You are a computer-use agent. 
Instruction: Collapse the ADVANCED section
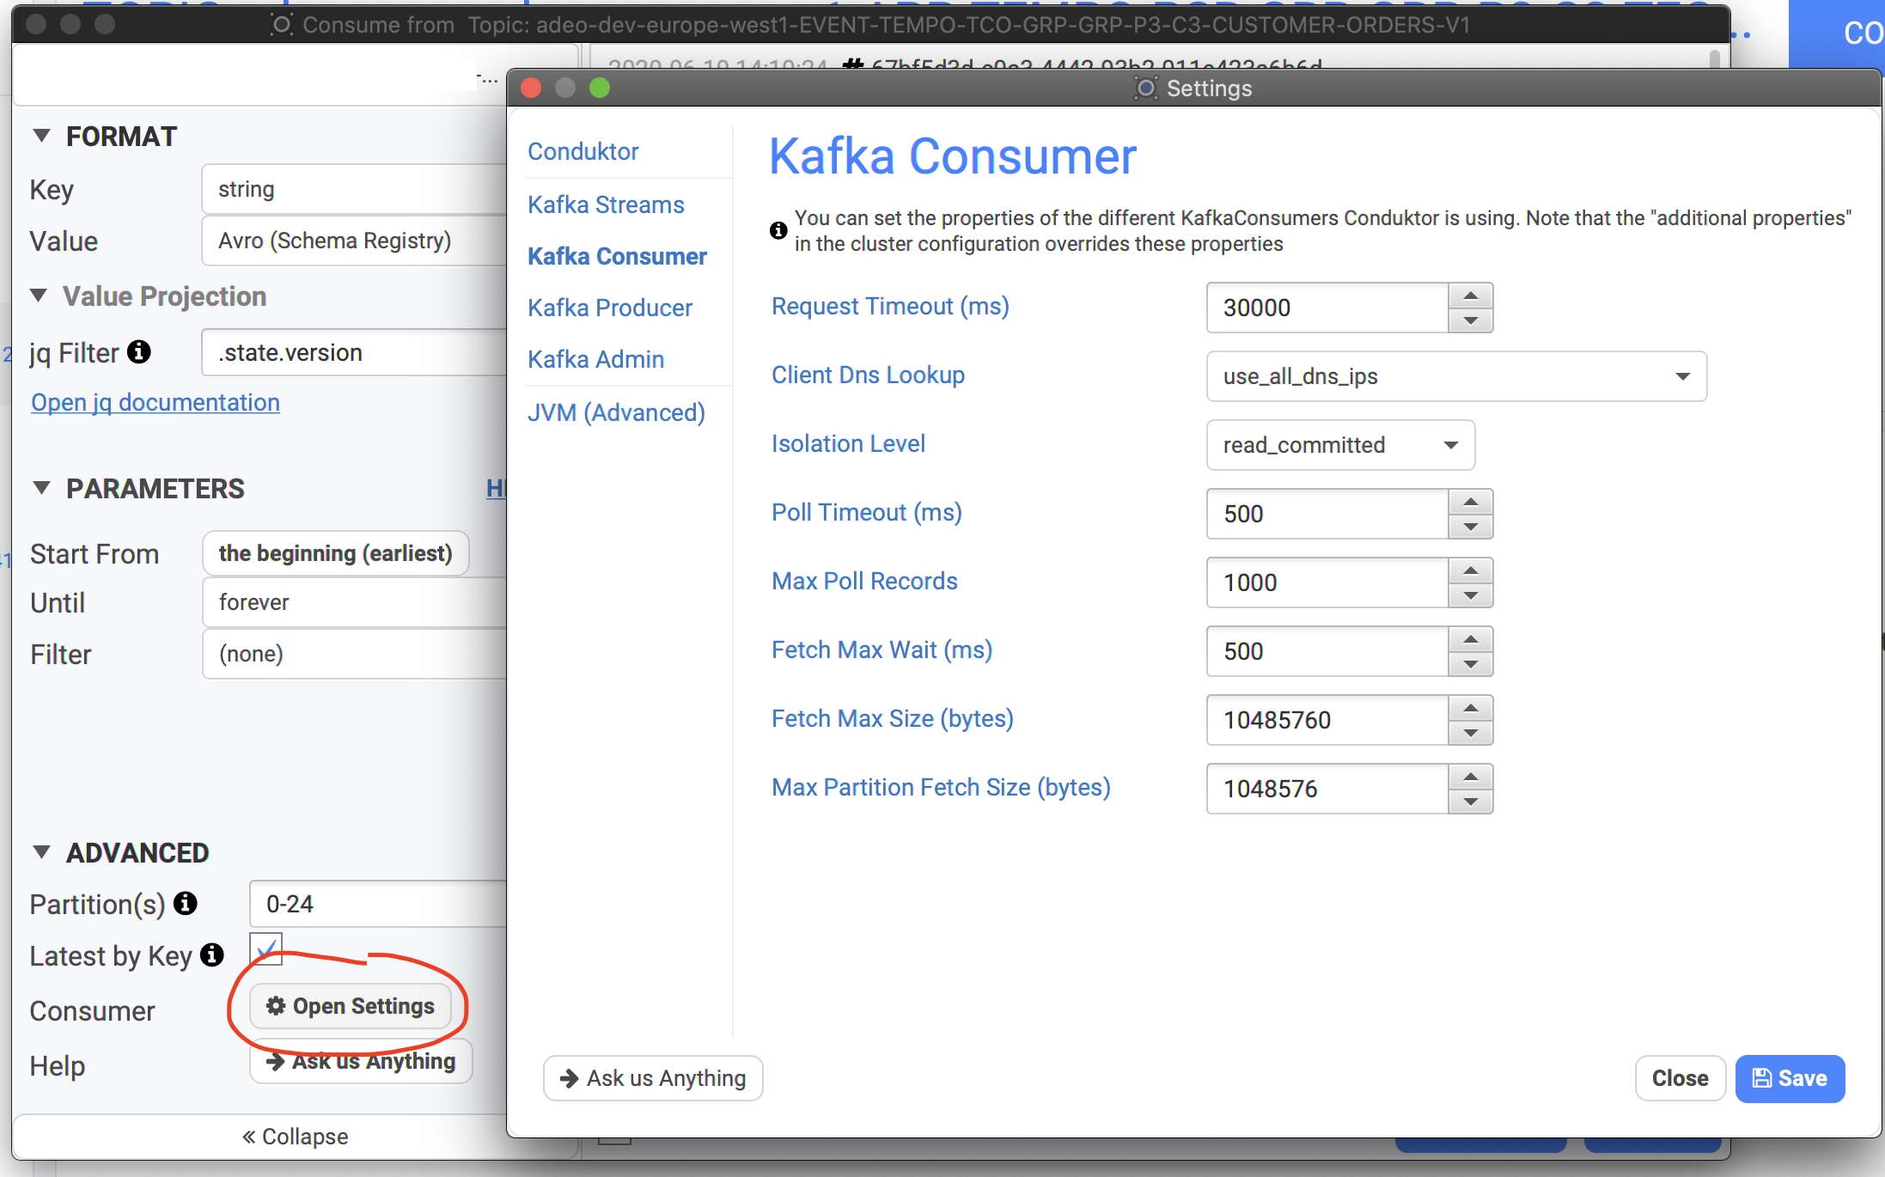coord(41,852)
